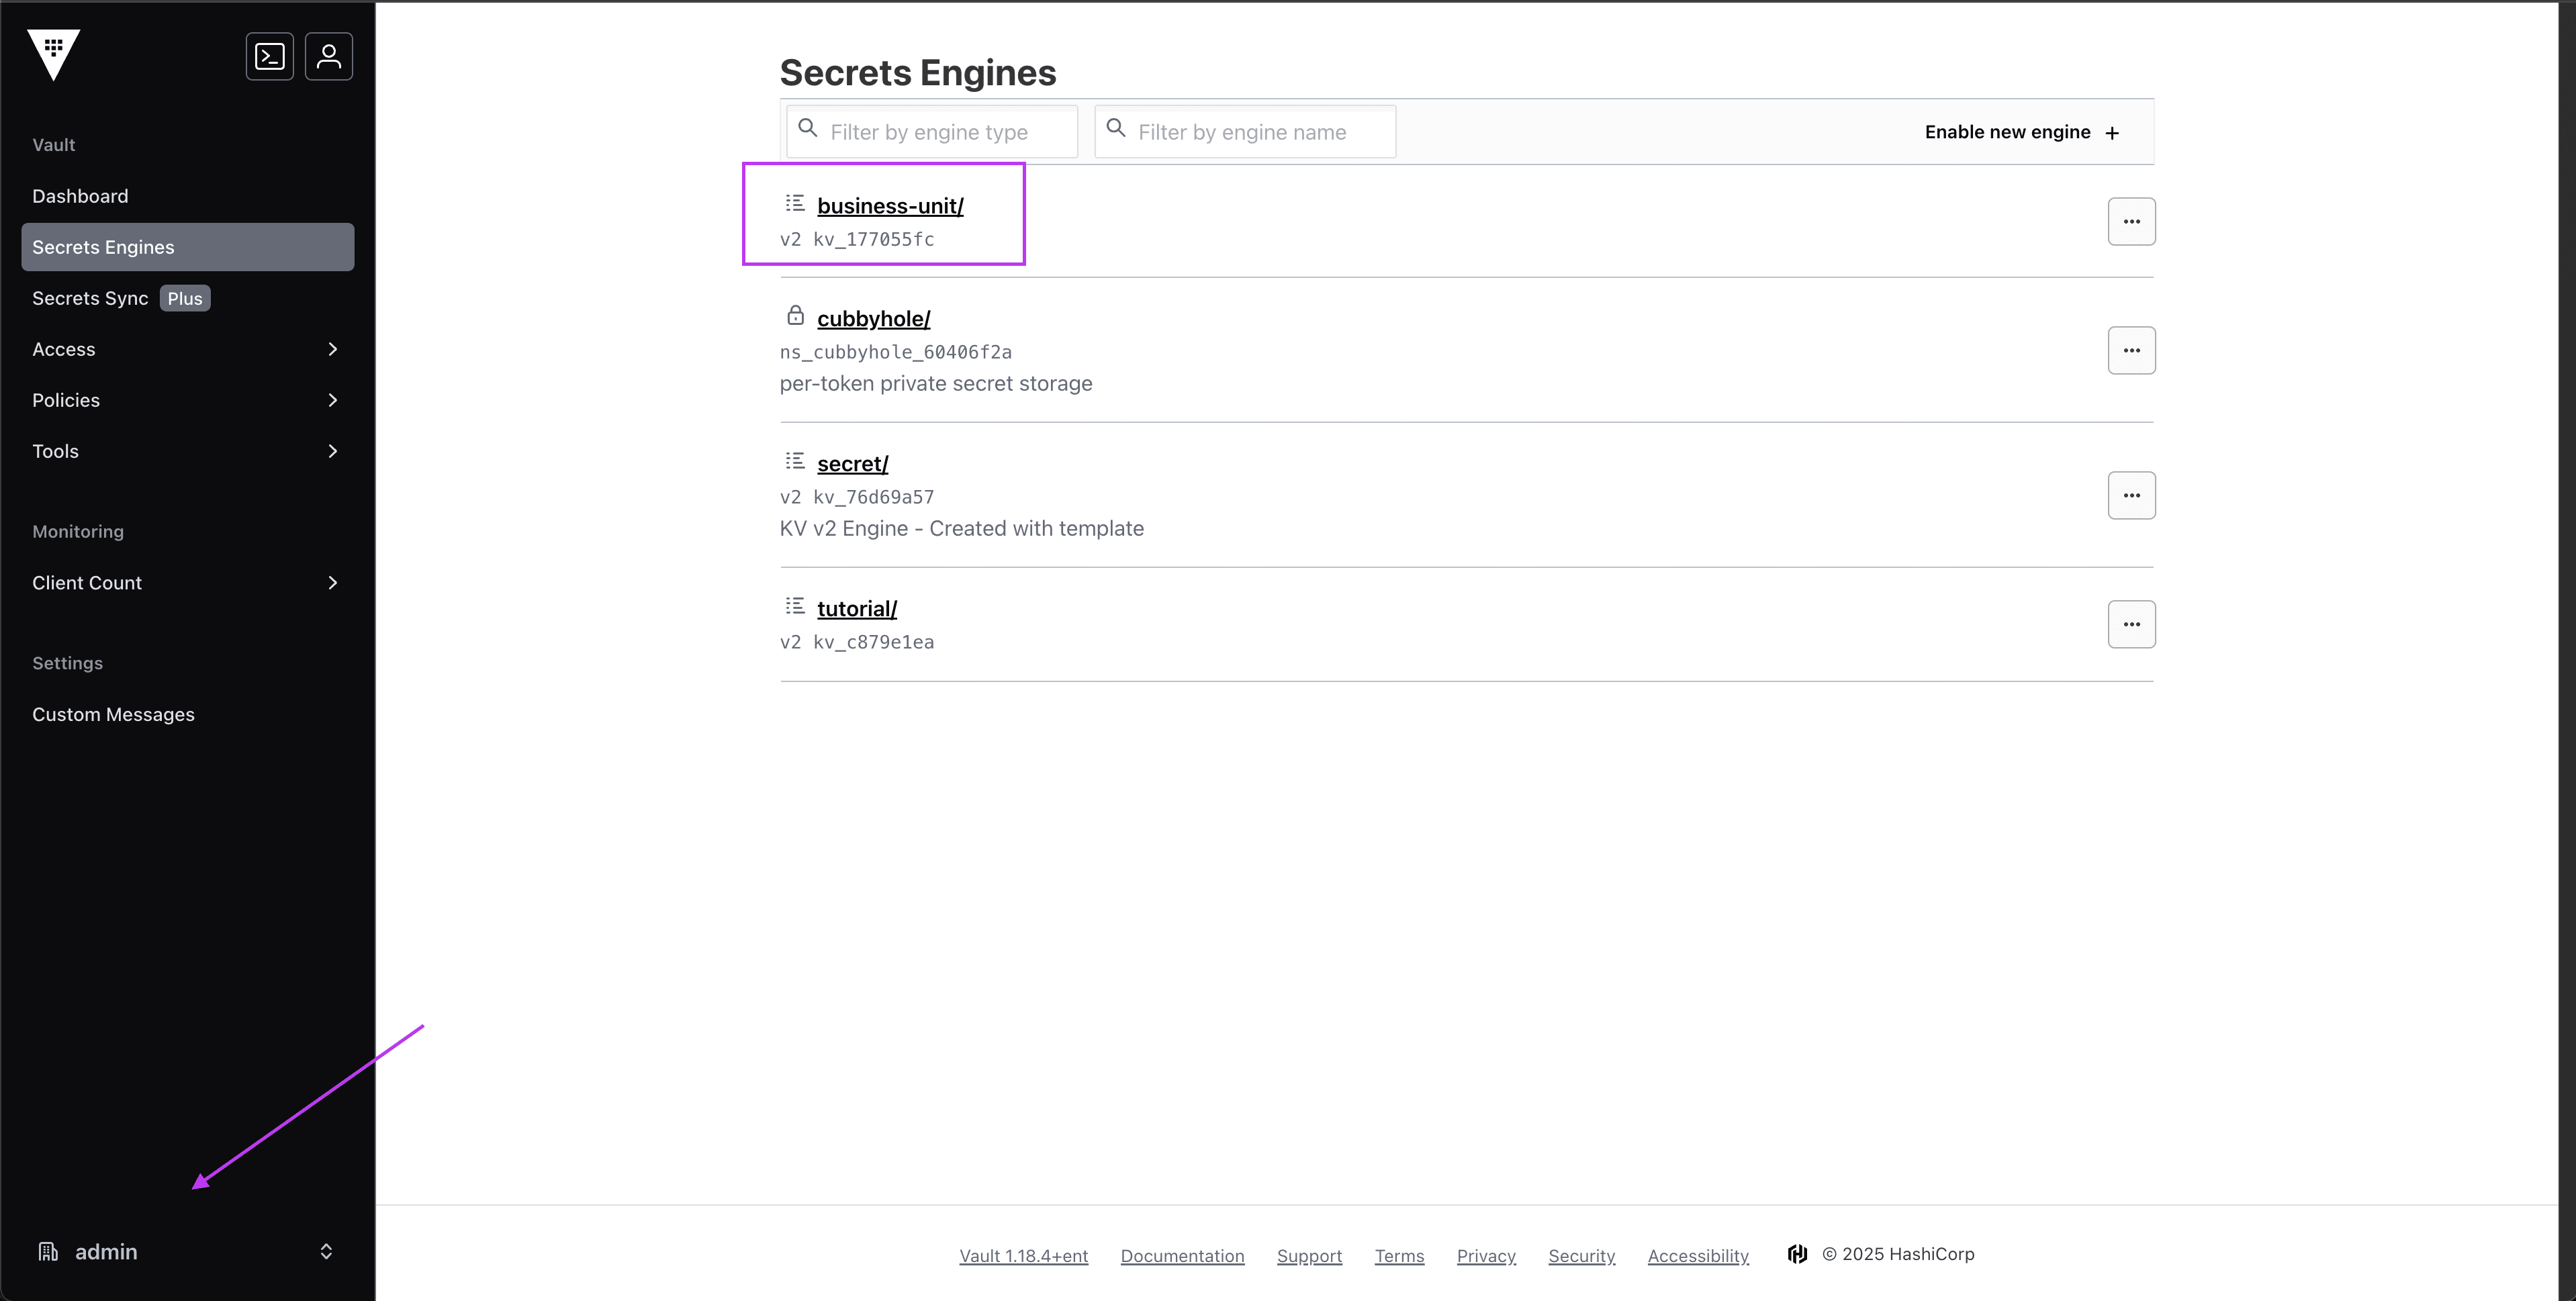The image size is (2576, 1301).
Task: Open the Vault web CLI console icon
Action: click(x=270, y=56)
